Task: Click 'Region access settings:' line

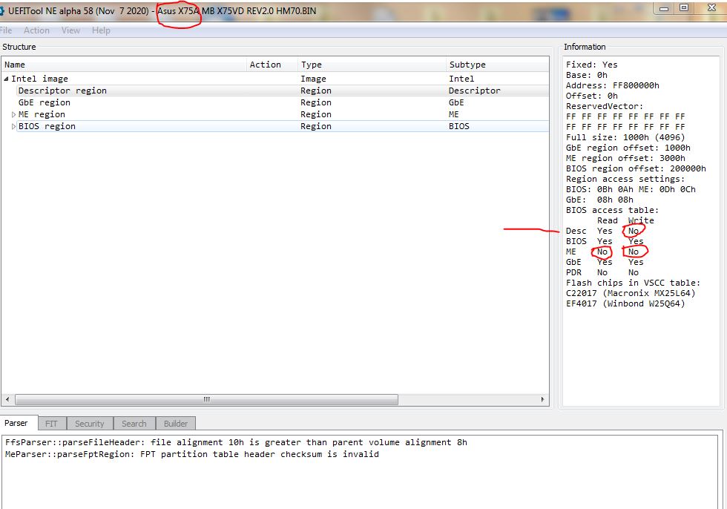Action: click(625, 179)
